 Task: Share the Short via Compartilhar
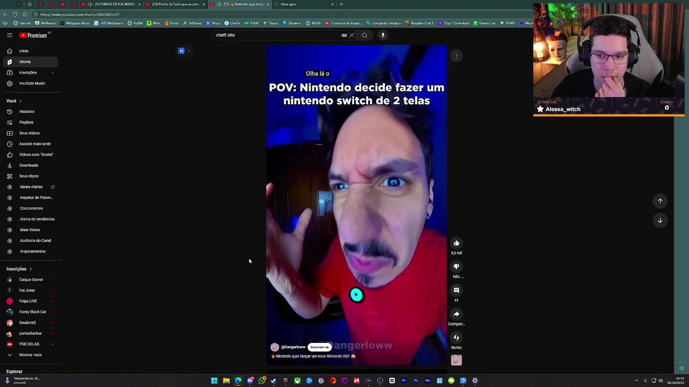pyautogui.click(x=456, y=314)
